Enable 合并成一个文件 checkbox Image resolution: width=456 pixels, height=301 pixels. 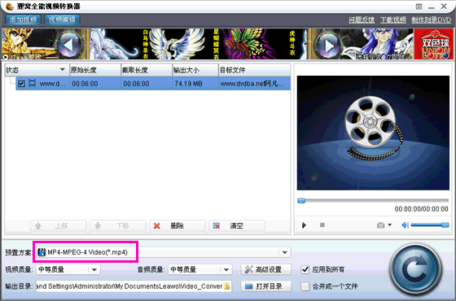coord(305,286)
